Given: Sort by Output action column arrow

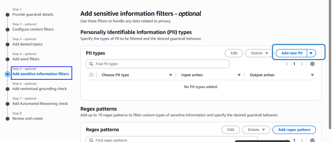Looking at the screenshot, I should click(312, 75).
